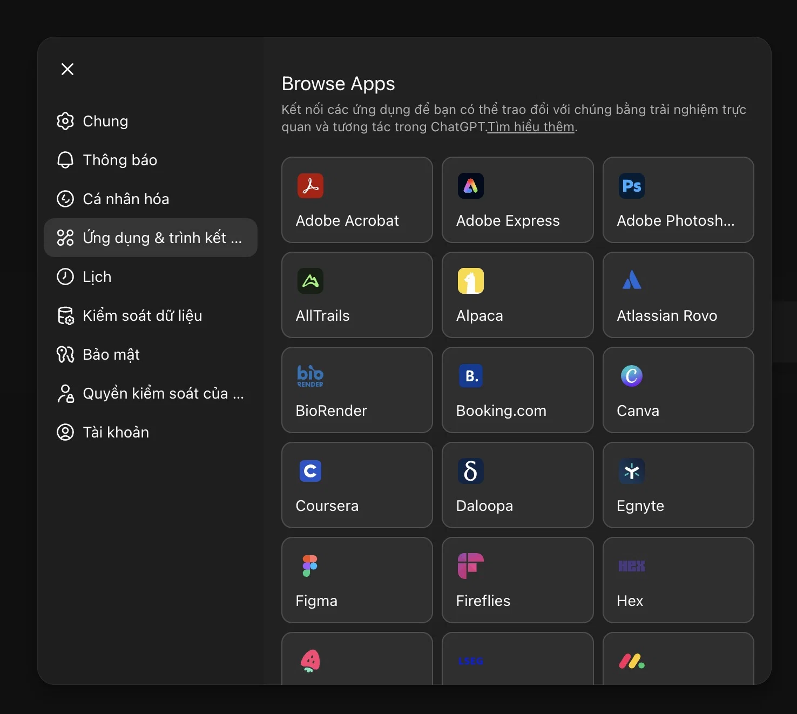
Task: Open the Egnyte app card
Action: click(678, 485)
